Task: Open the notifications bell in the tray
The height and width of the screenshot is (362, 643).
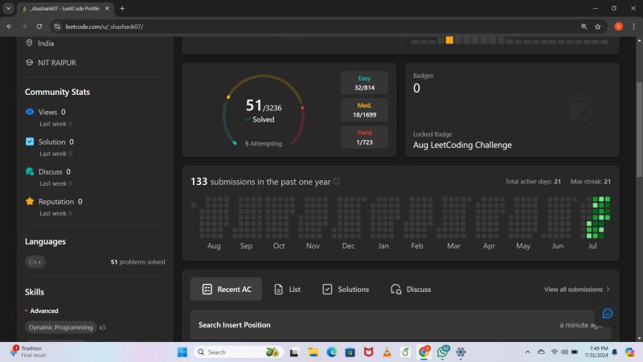Action: [615, 352]
